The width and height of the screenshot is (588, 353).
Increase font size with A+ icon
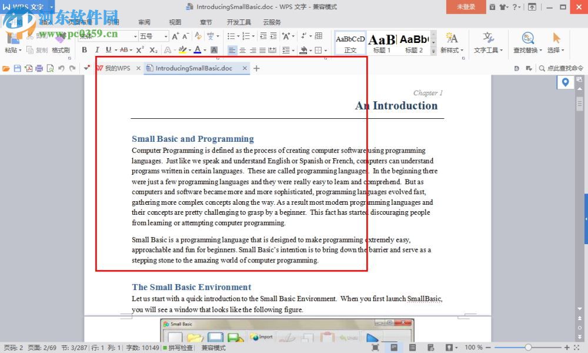tap(175, 36)
